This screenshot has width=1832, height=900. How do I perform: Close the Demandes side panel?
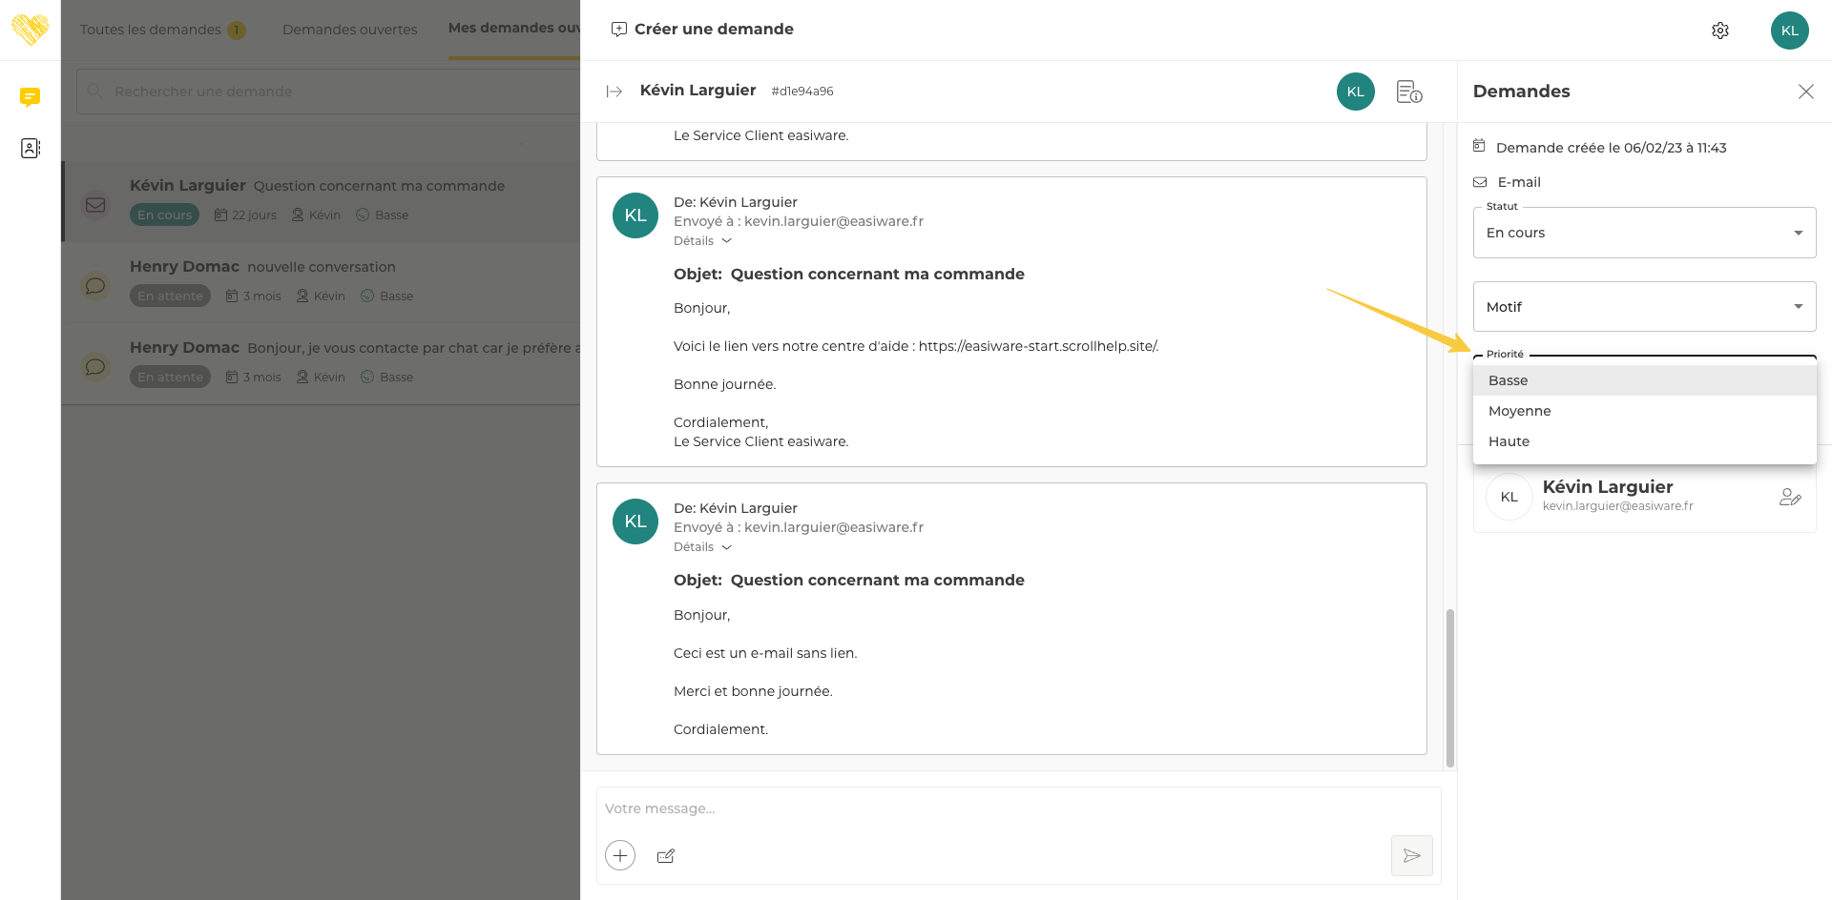click(1805, 92)
